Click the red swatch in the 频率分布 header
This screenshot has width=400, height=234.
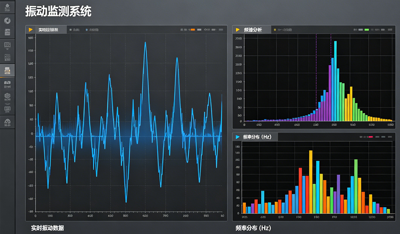click(x=371, y=137)
